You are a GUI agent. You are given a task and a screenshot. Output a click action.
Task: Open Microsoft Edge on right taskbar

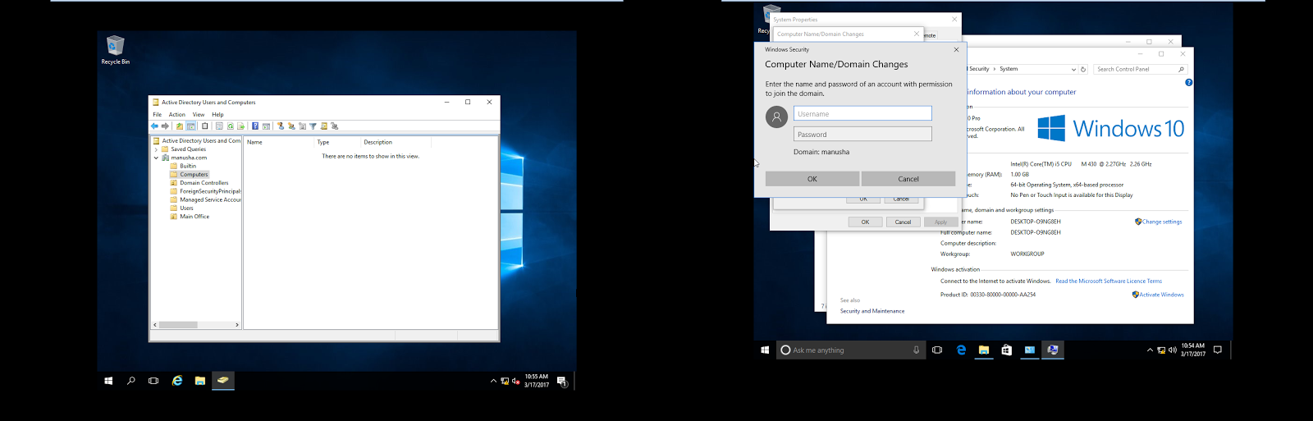(961, 350)
